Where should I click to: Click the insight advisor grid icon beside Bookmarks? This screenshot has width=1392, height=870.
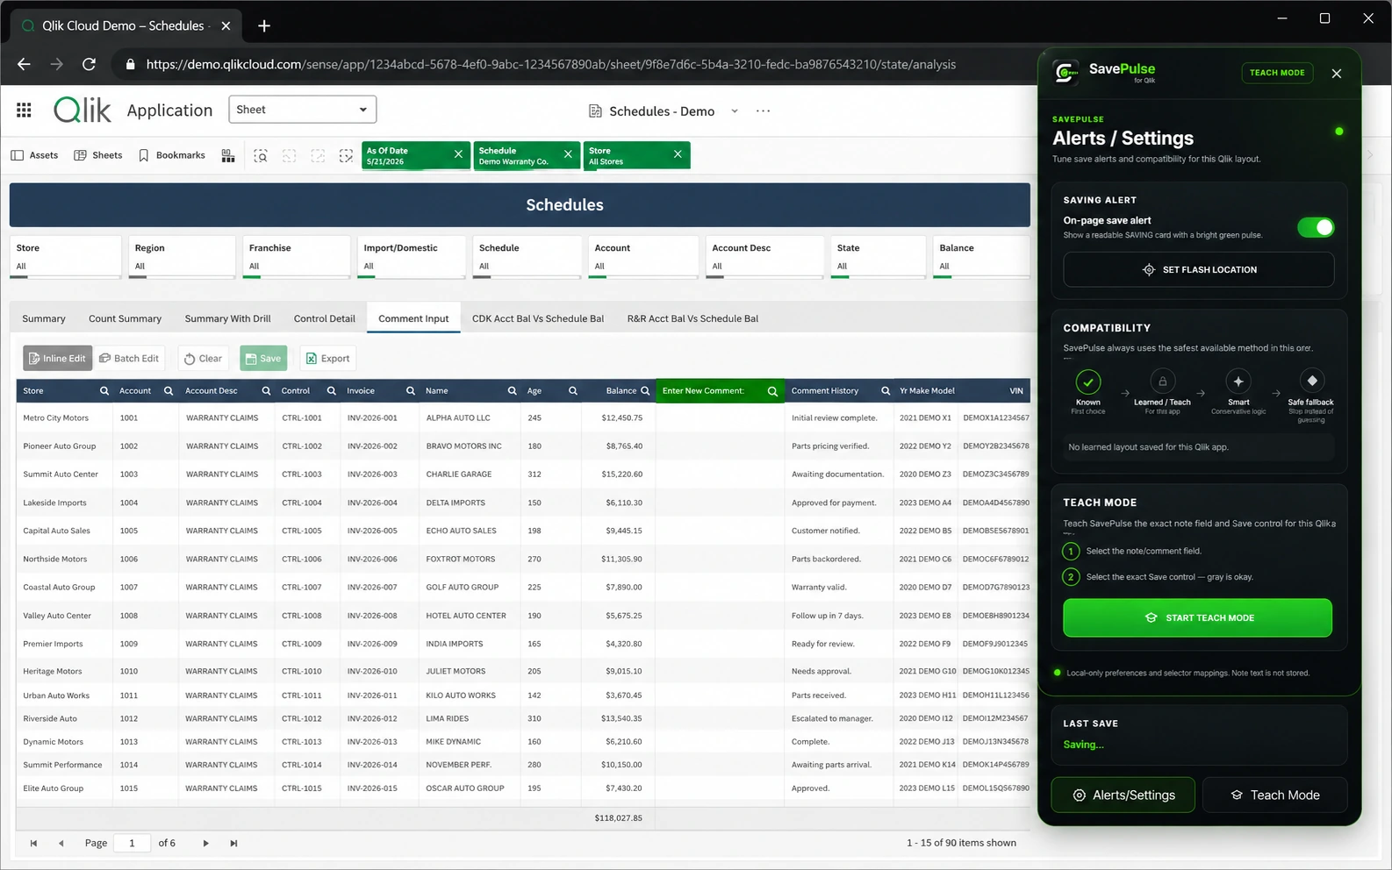[228, 155]
